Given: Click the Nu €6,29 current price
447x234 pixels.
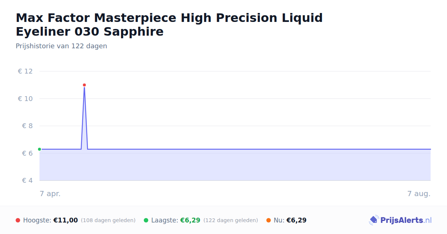Looking at the screenshot, I should point(297,220).
